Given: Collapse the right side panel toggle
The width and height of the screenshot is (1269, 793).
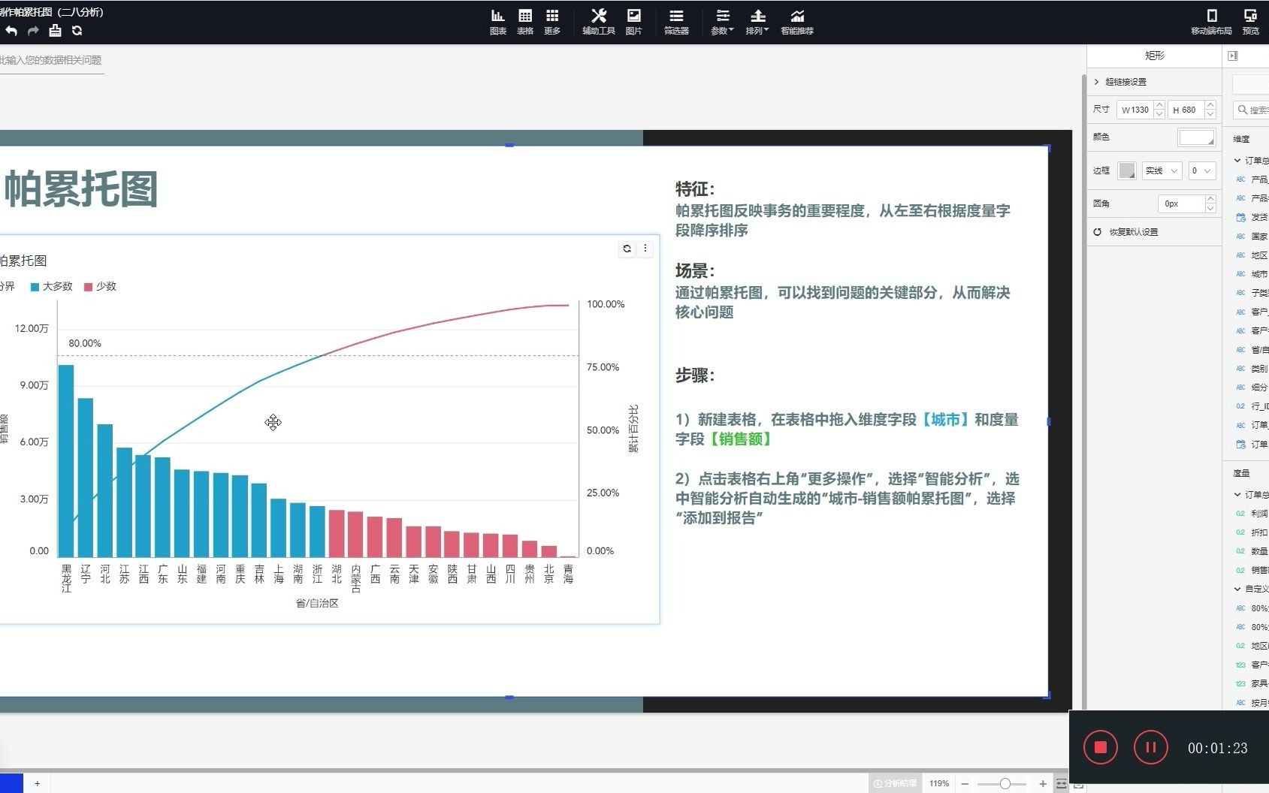Looking at the screenshot, I should click(x=1232, y=56).
